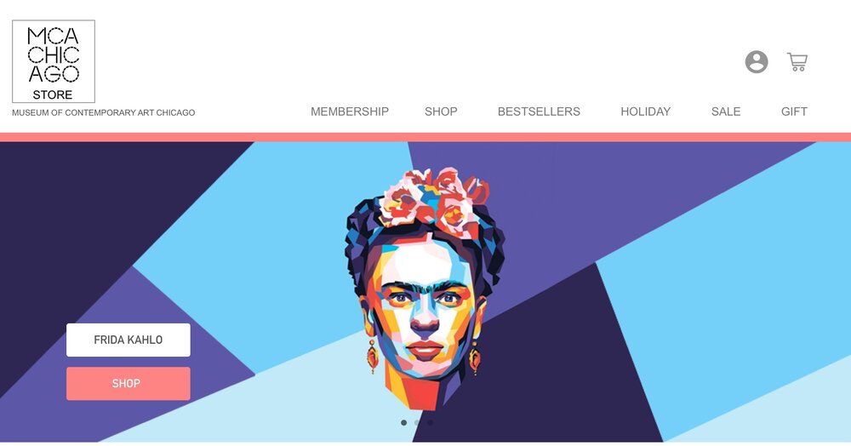The height and width of the screenshot is (446, 851).
Task: Jump to the third carousel slide dot
Action: coord(430,423)
